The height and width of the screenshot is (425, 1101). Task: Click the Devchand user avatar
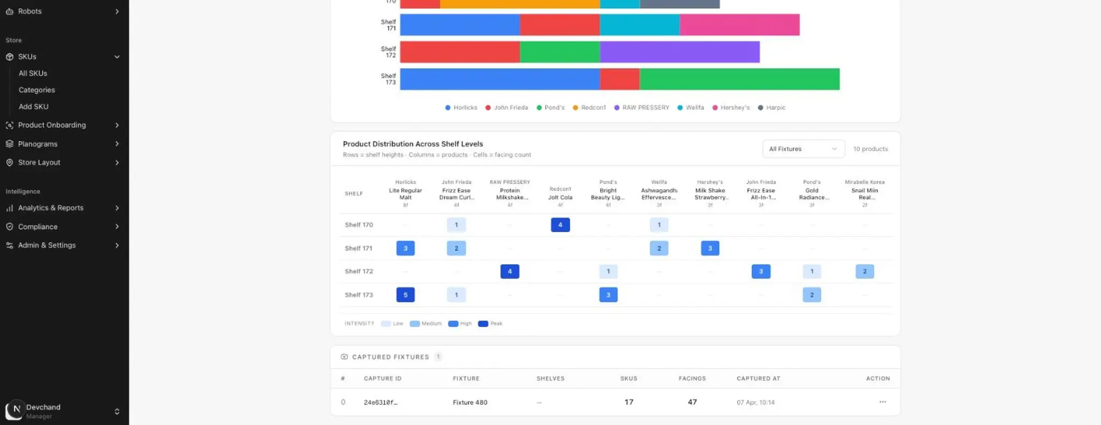pyautogui.click(x=15, y=410)
